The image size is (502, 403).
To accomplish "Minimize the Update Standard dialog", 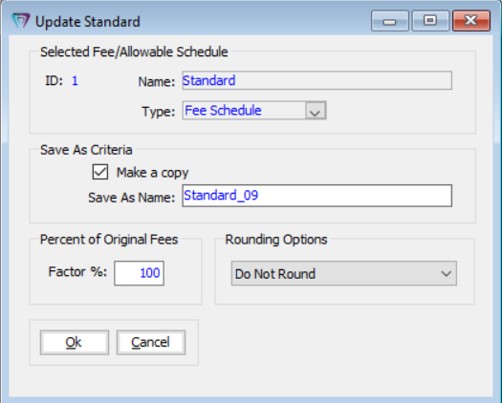I will point(389,21).
